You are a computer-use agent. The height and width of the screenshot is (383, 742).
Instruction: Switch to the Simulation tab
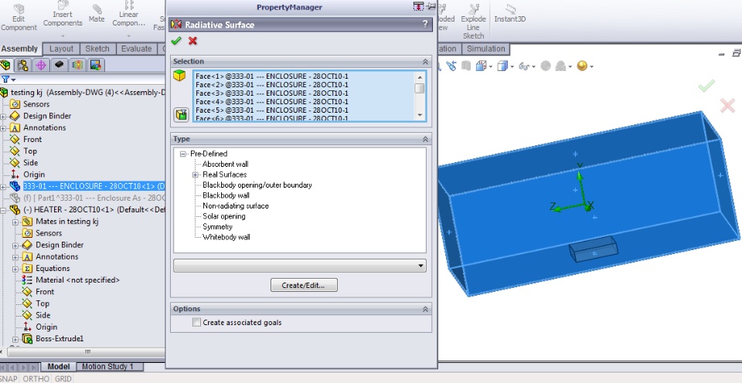tap(486, 49)
